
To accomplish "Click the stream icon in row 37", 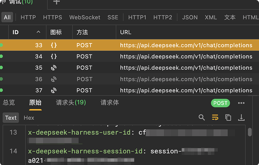I will coord(54,90).
